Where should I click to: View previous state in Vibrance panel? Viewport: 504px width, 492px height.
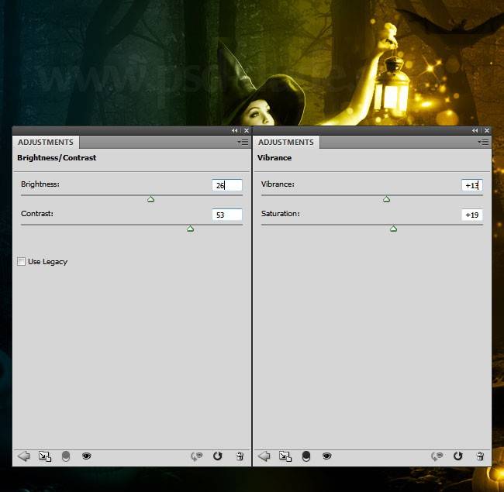pyautogui.click(x=437, y=456)
